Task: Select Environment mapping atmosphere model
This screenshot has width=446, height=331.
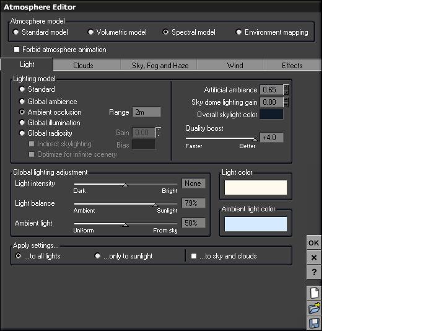Action: coord(239,32)
